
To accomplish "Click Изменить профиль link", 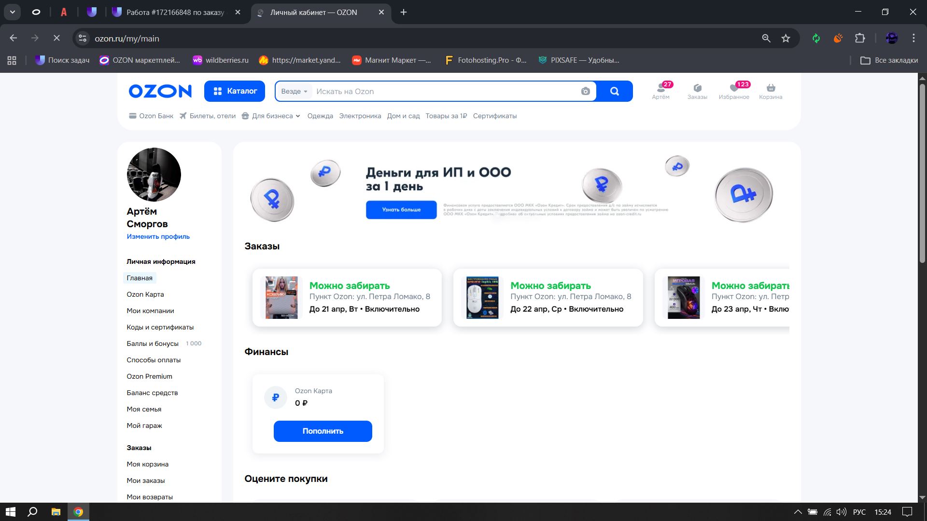I will [x=158, y=236].
